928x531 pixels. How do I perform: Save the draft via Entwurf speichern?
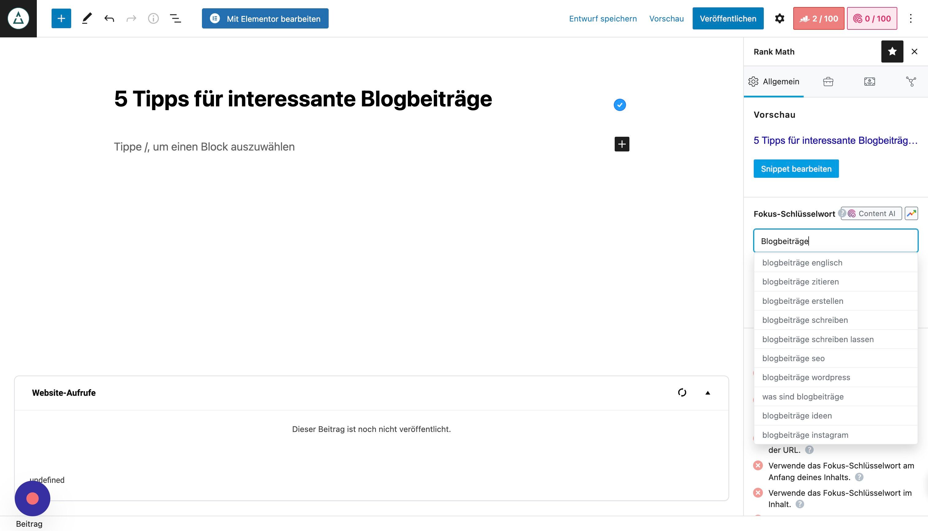pos(603,19)
